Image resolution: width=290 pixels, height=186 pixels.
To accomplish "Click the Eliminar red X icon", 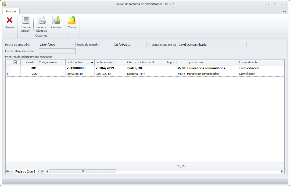I will (9, 20).
